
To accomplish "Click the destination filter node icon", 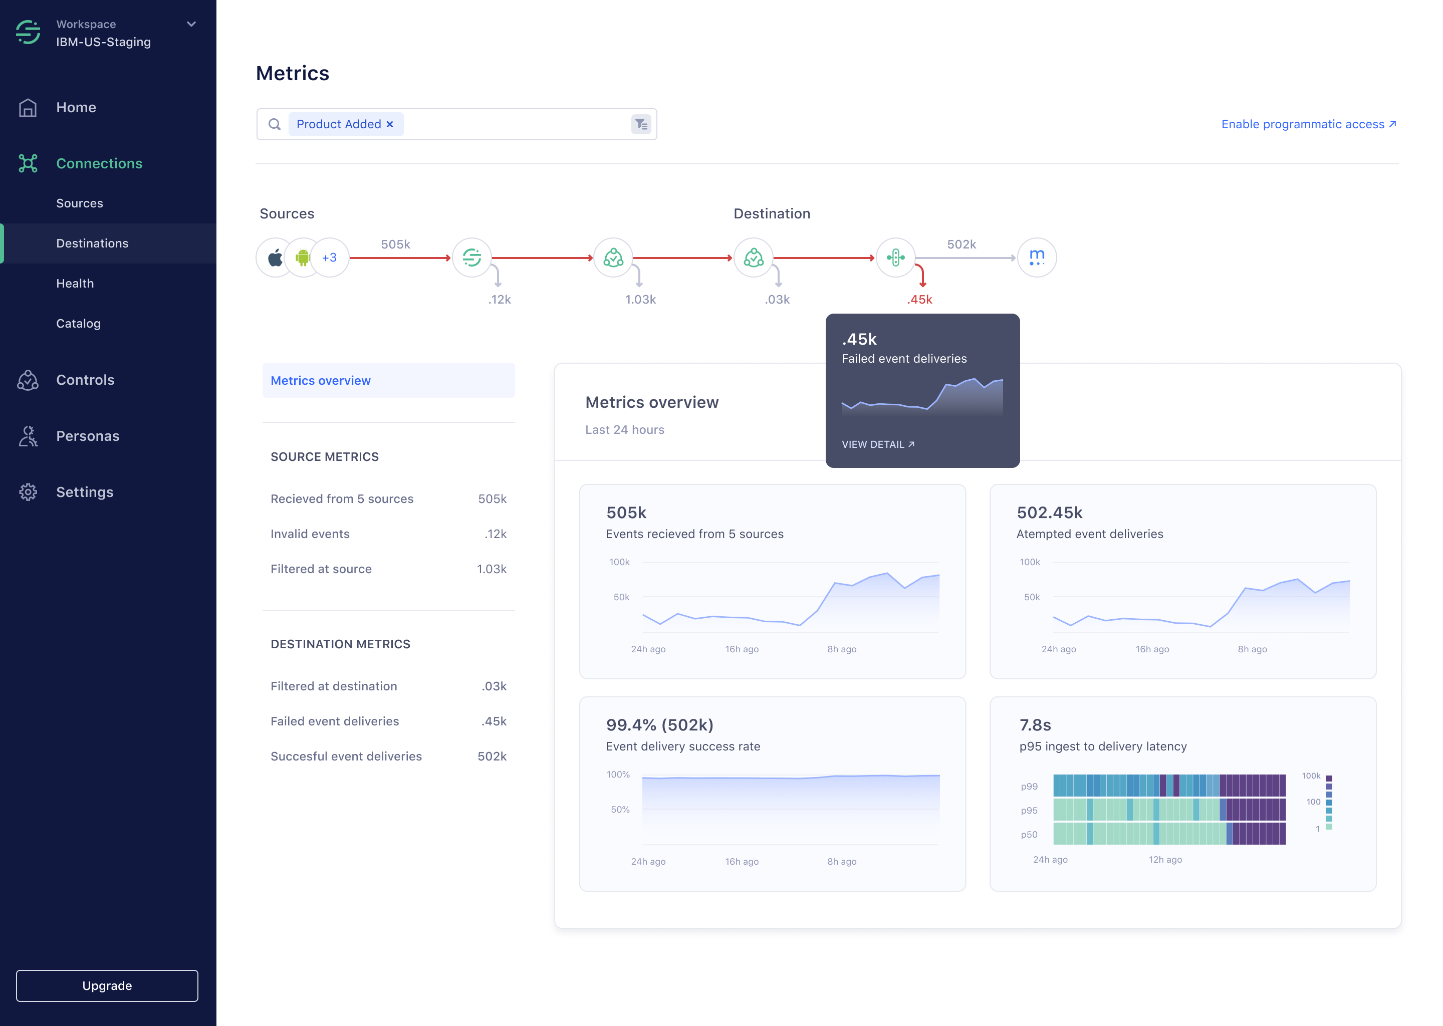I will tap(753, 258).
